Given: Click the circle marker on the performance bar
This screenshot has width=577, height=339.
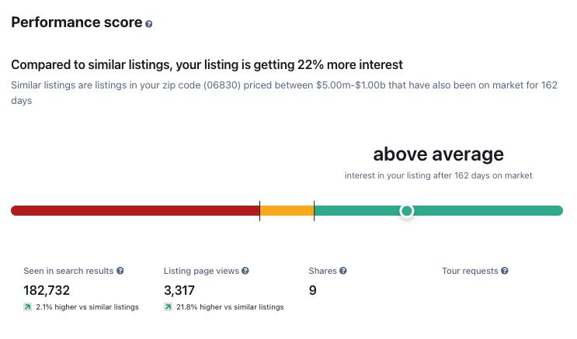Looking at the screenshot, I should 406,211.
